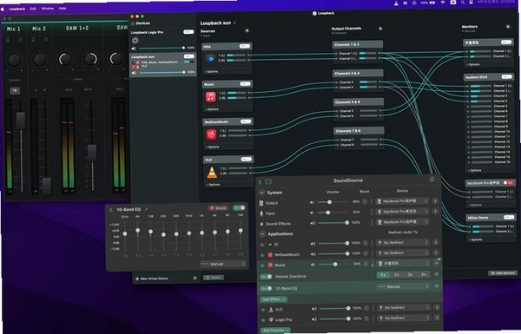The width and height of the screenshot is (521, 334).
Task: Toggle the NetEaseMusic source switch
Action: (246, 121)
